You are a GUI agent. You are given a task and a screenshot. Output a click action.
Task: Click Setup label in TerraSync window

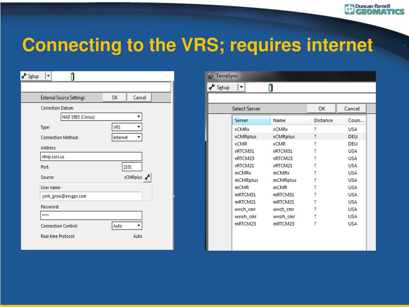(223, 88)
